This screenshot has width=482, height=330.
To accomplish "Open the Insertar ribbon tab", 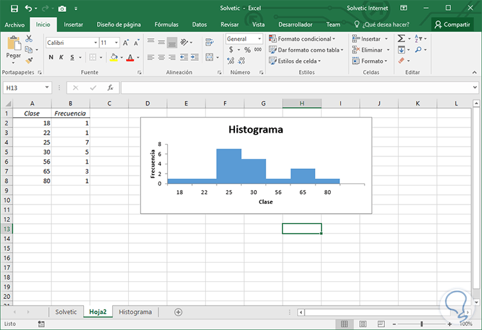I will (73, 24).
